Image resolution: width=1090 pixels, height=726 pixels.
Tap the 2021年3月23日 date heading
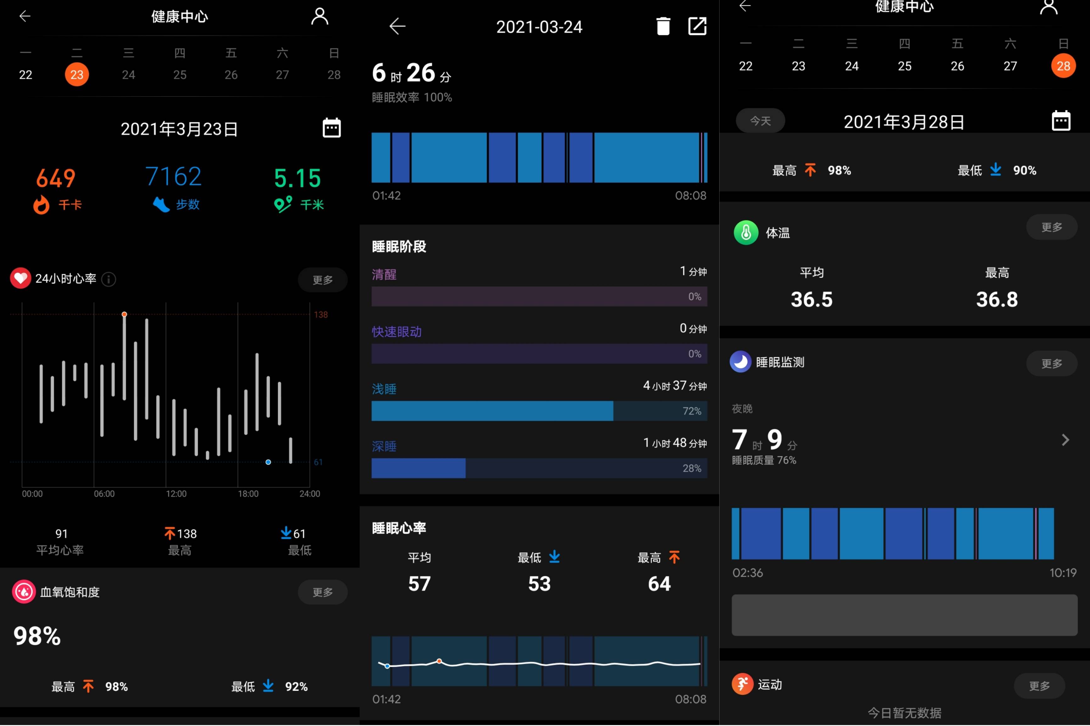click(x=179, y=129)
